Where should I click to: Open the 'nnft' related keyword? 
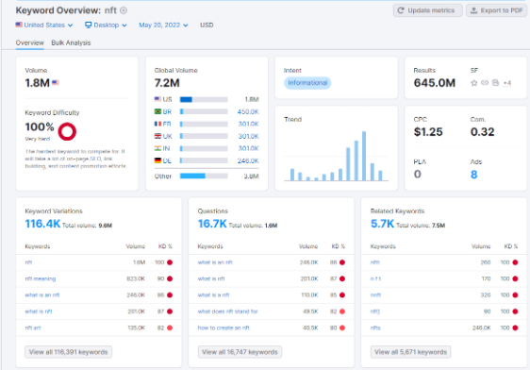[x=375, y=294]
